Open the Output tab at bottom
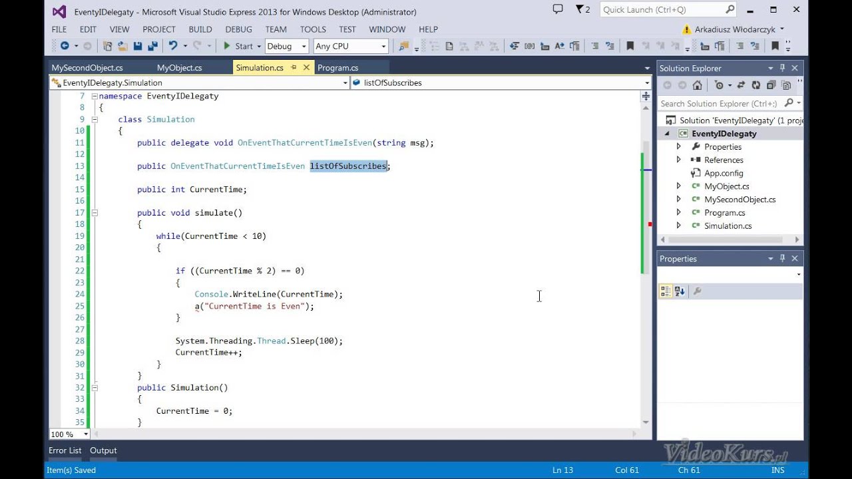 click(x=103, y=450)
